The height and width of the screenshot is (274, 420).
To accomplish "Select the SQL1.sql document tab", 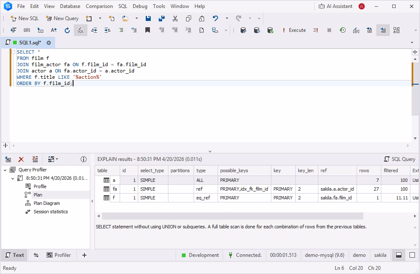I will point(28,42).
